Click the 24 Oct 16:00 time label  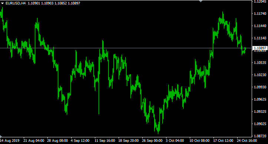tap(247, 141)
